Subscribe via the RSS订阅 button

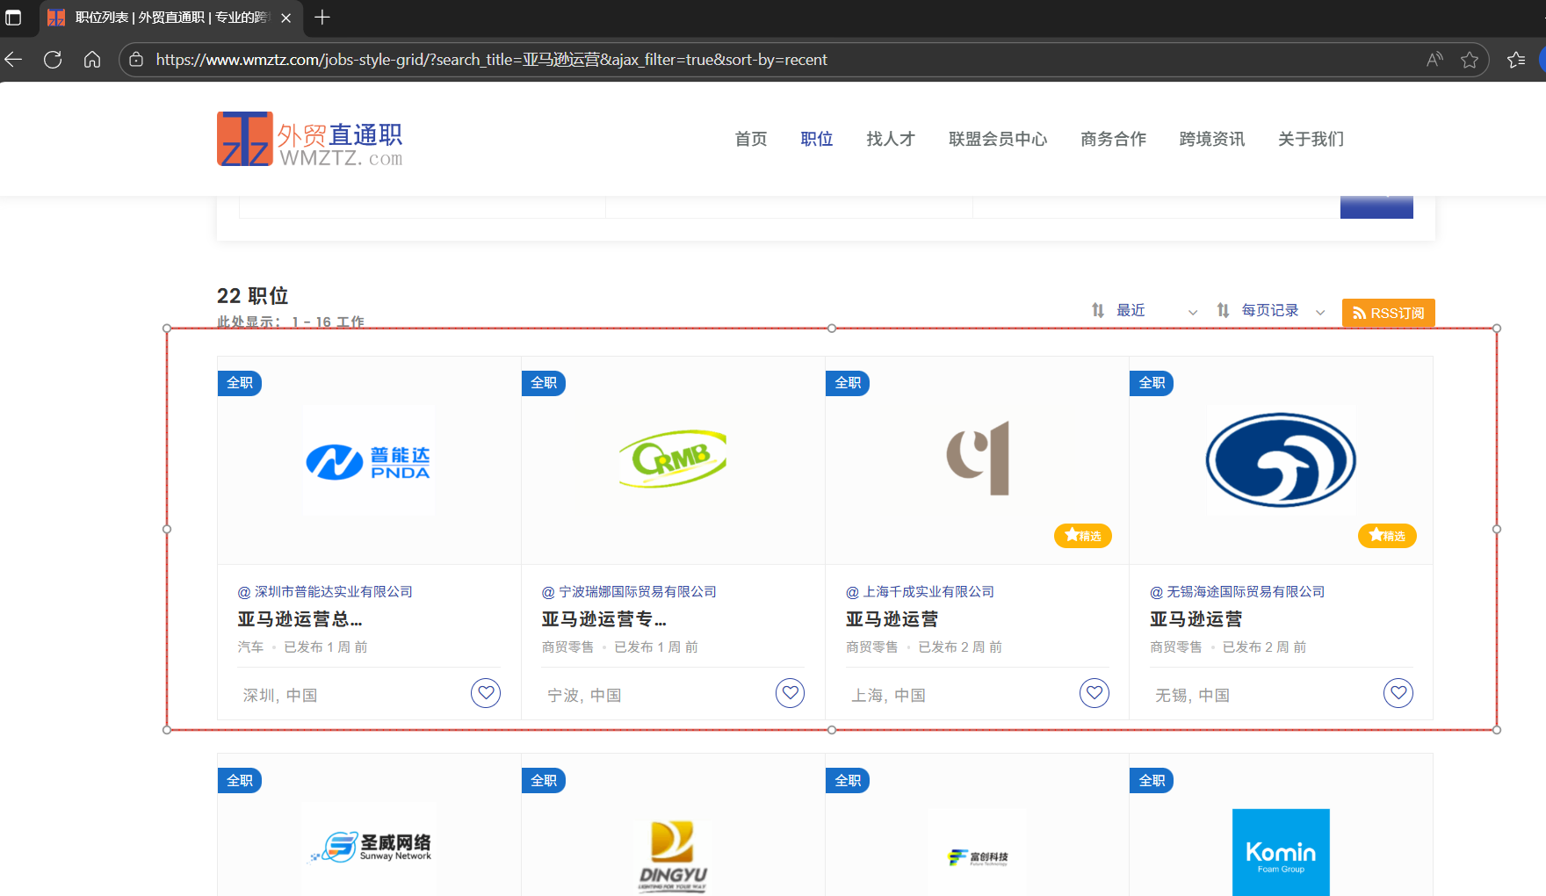[1389, 313]
